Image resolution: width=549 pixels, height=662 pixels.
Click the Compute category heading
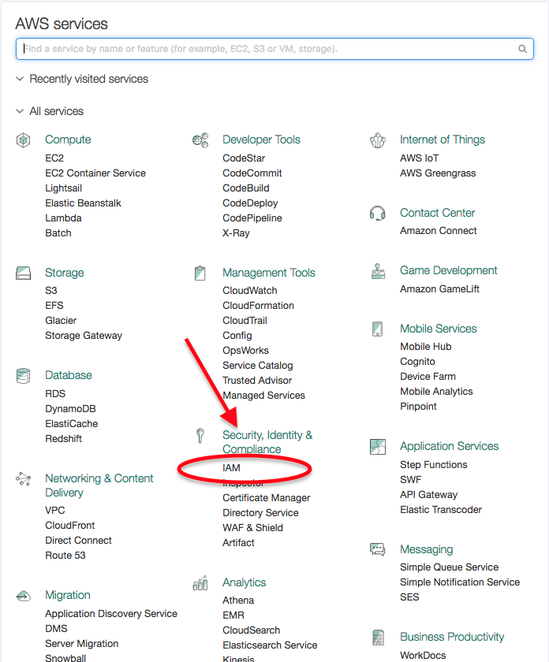click(68, 139)
